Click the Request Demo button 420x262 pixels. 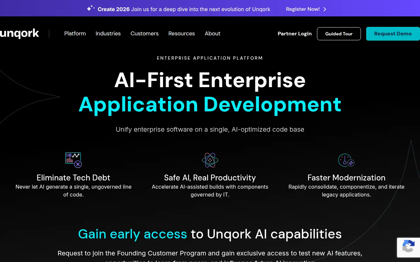[x=393, y=34]
